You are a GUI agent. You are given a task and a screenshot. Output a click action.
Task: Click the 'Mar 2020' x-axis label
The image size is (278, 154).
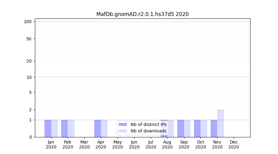click(x=84, y=144)
